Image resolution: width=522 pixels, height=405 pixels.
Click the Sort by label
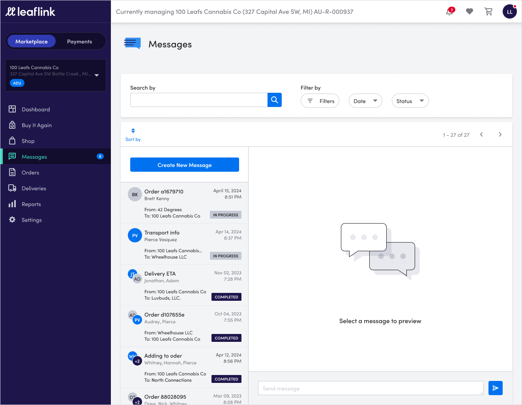133,139
